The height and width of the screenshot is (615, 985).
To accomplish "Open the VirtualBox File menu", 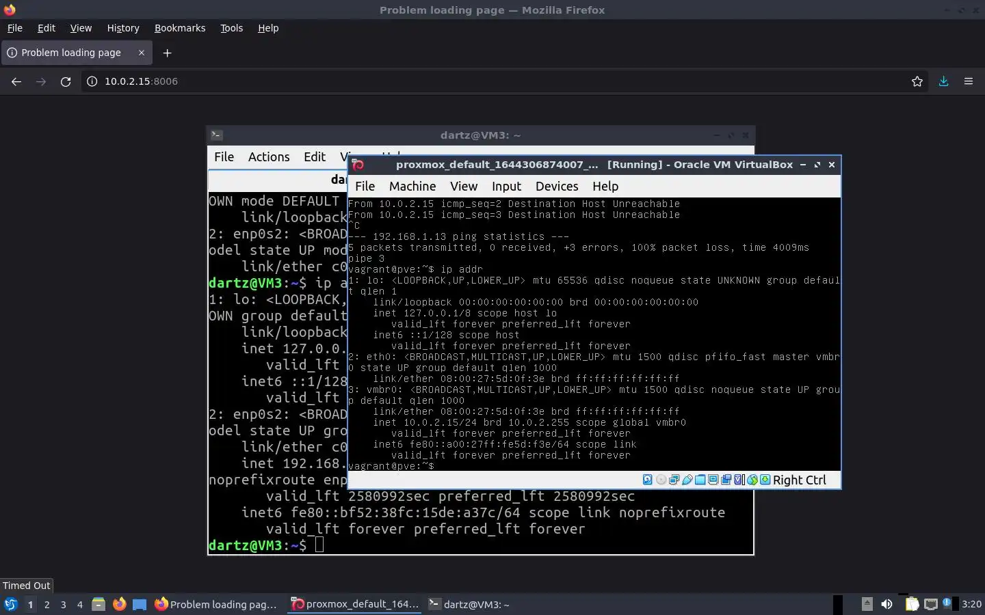I will pyautogui.click(x=365, y=186).
